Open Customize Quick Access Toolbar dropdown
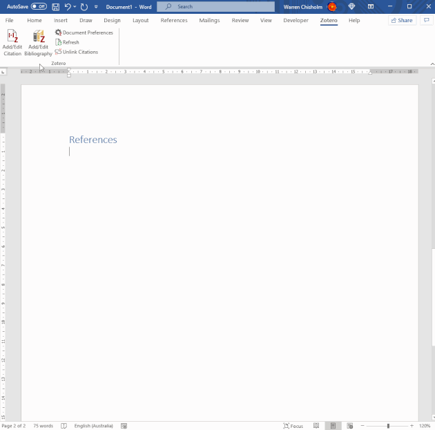Image resolution: width=435 pixels, height=430 pixels. pyautogui.click(x=96, y=7)
